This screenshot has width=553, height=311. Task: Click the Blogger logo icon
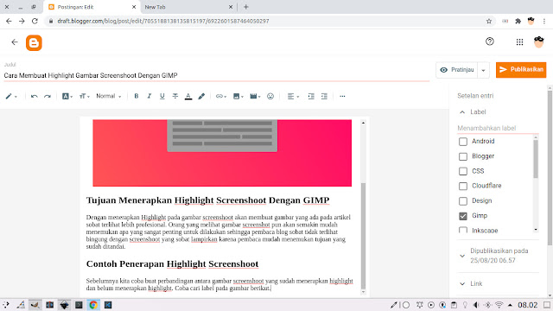pyautogui.click(x=34, y=43)
